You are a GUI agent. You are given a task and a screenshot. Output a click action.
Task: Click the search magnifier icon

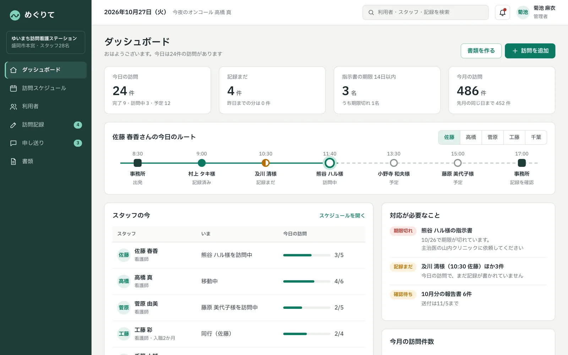pyautogui.click(x=371, y=12)
